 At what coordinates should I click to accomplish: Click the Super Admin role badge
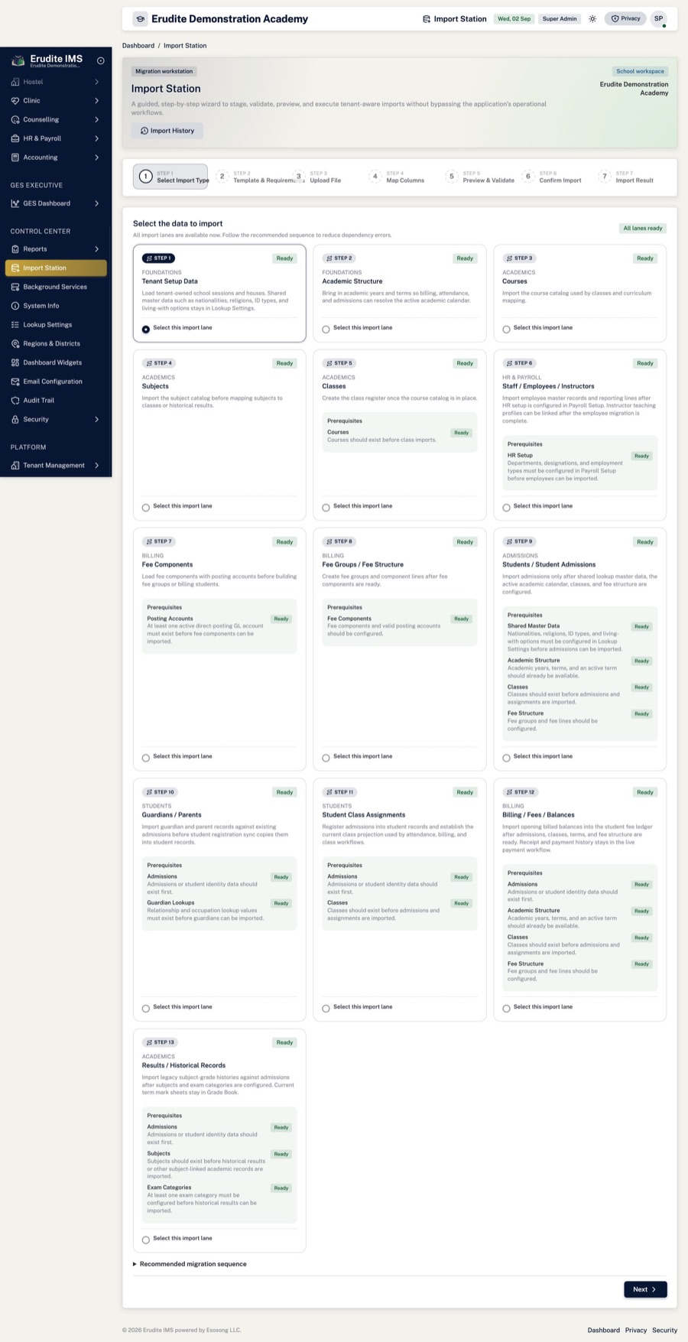(x=560, y=18)
